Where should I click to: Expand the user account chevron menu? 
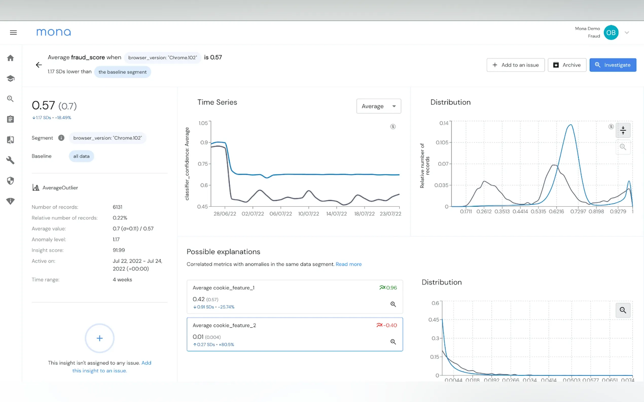pos(627,33)
